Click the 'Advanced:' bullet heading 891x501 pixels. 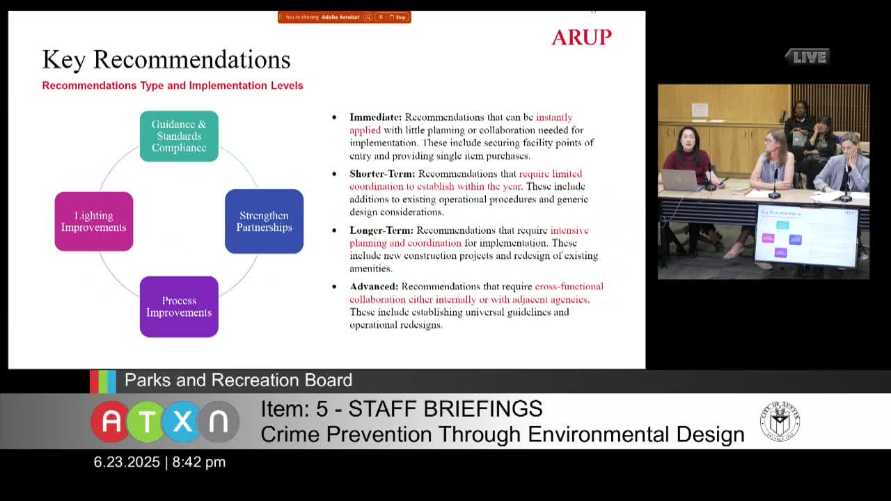374,287
